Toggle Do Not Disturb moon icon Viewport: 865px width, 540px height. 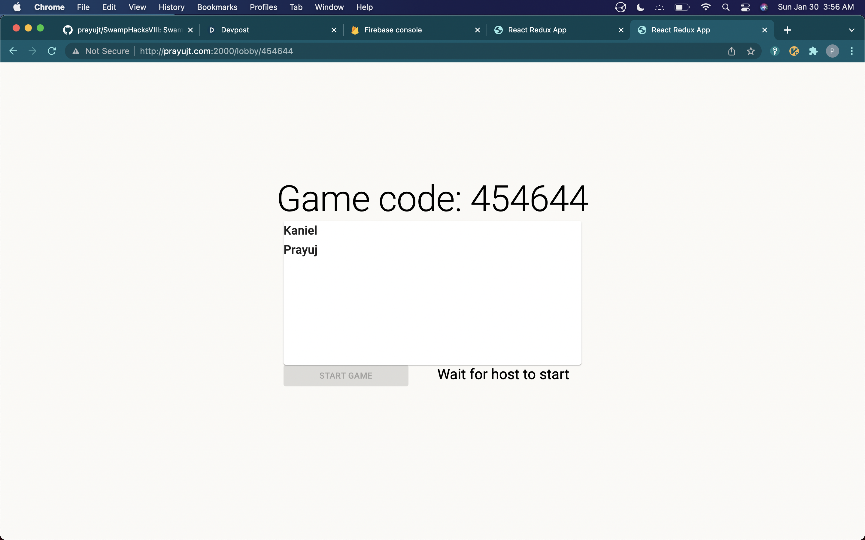640,7
